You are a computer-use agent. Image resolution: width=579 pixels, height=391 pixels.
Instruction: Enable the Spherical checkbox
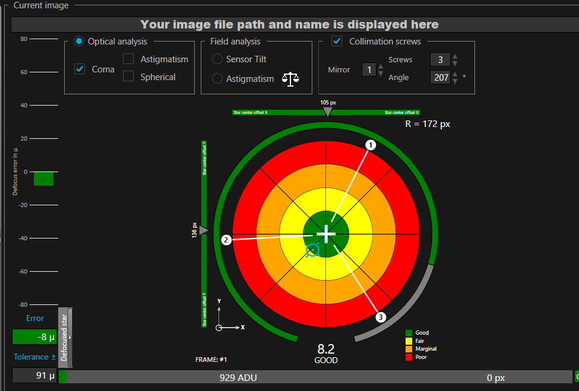(x=128, y=76)
